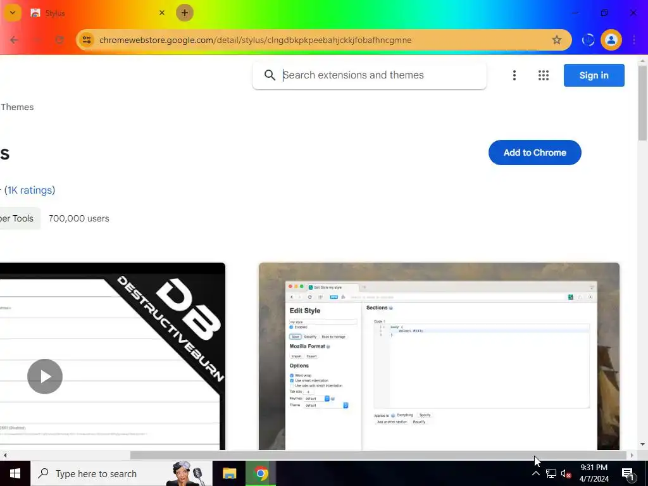The height and width of the screenshot is (486, 648).
Task: Click the 700,000 users text
Action: tap(79, 218)
